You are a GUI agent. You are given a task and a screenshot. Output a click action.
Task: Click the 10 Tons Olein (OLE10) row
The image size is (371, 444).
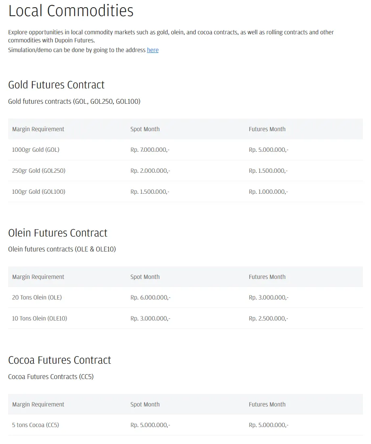(x=185, y=318)
